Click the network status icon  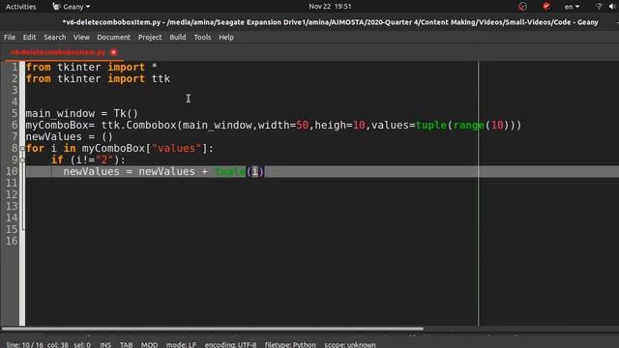(x=599, y=7)
